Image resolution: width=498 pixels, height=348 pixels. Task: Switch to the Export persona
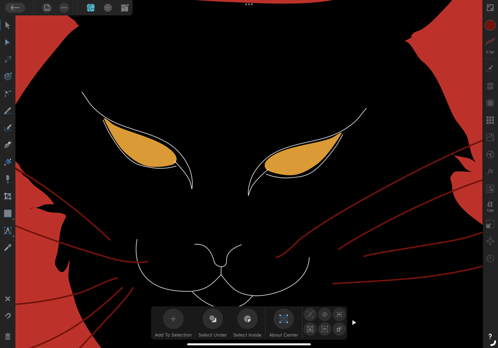[x=125, y=8]
